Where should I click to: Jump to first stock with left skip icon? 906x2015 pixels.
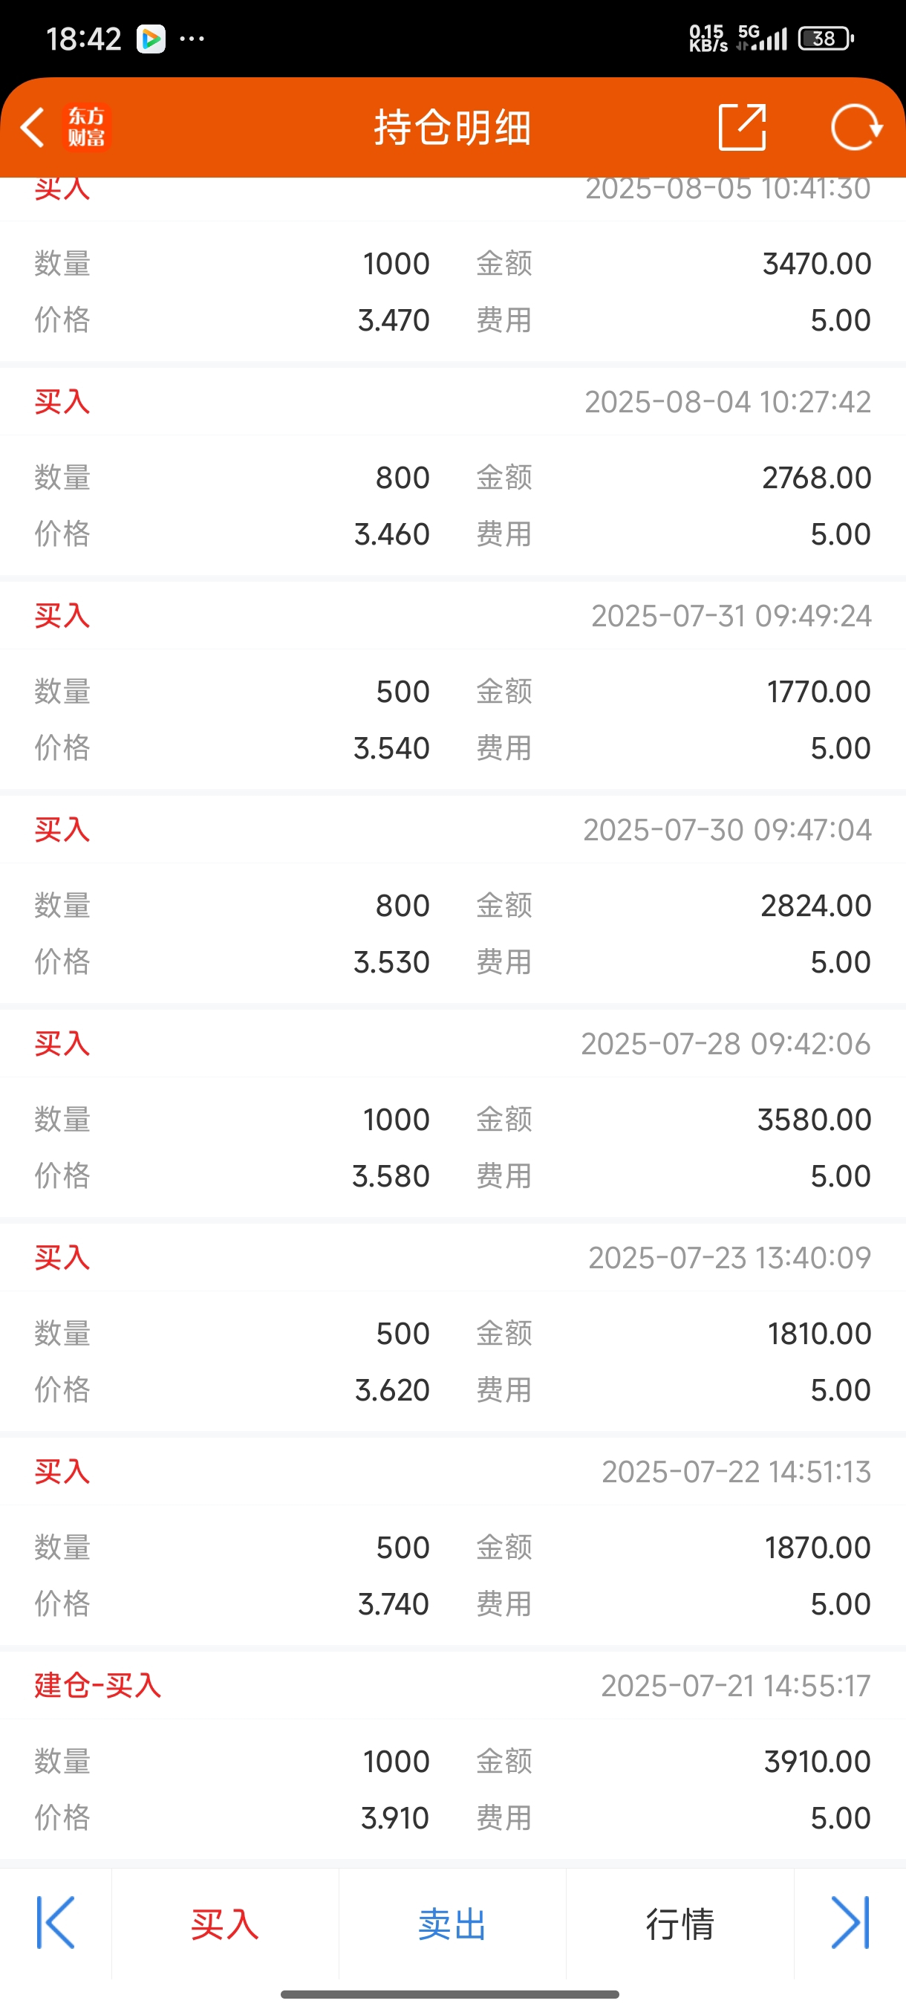[56, 1922]
